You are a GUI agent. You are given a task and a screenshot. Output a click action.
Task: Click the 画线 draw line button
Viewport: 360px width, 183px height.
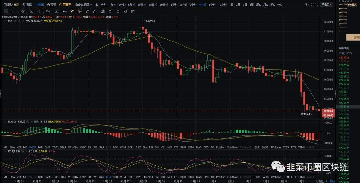[x=39, y=5]
